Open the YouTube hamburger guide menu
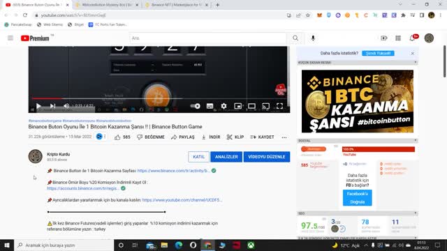Screen dimensions: 447x251 click(x=10, y=38)
